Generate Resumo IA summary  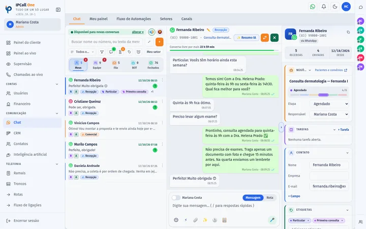click(x=247, y=38)
